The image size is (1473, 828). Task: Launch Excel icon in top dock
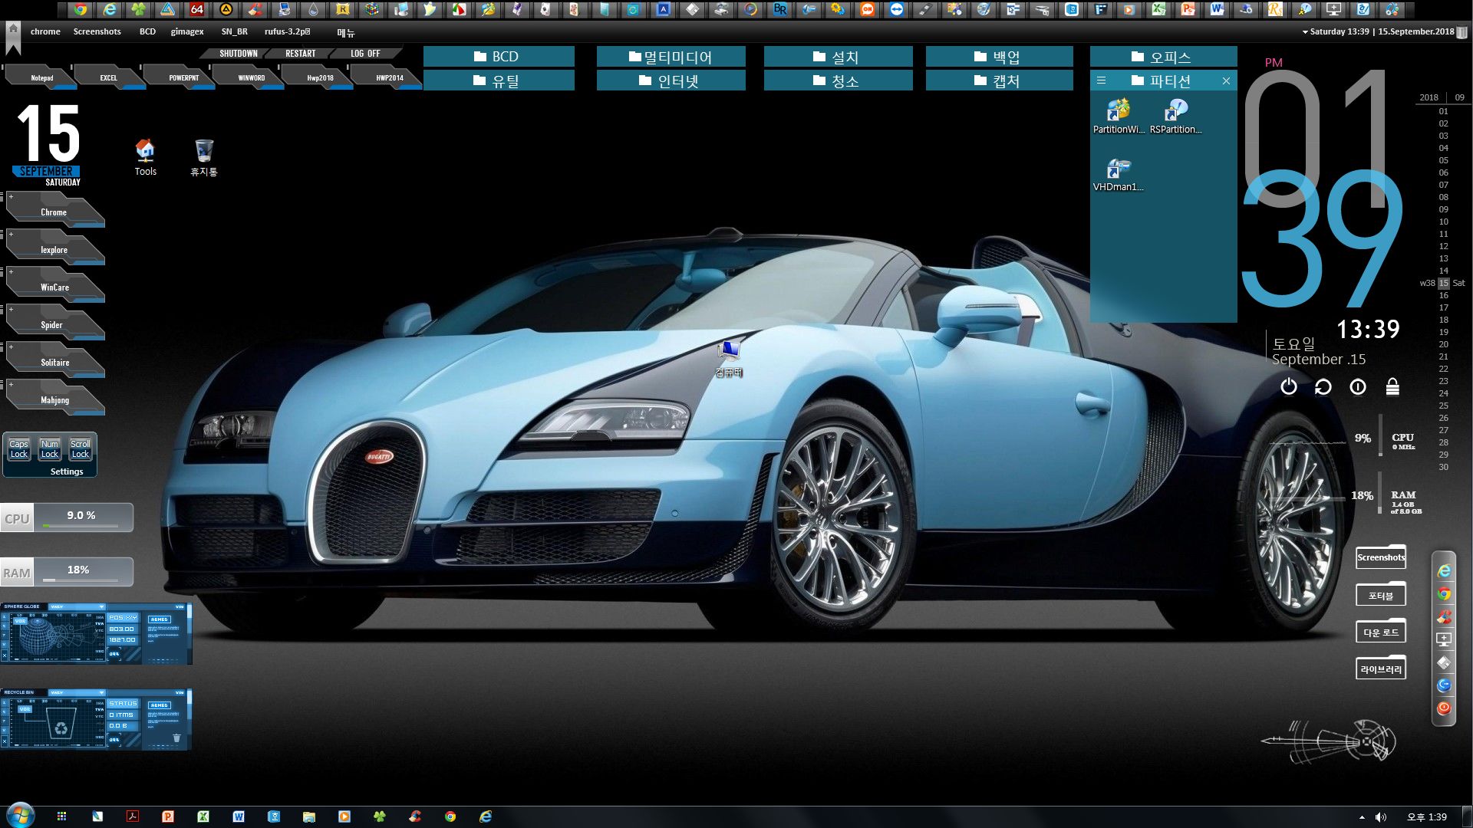(x=1158, y=9)
